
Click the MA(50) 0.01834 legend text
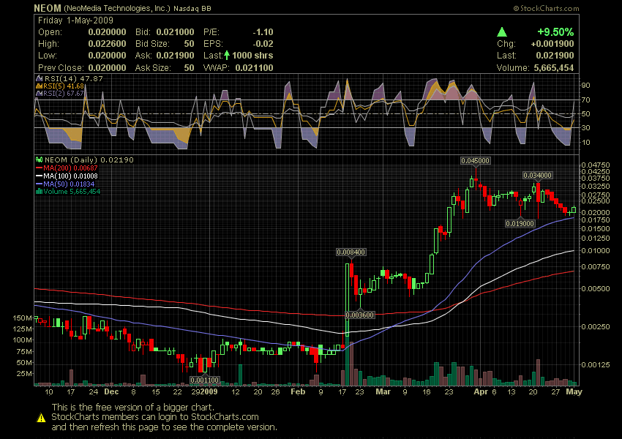(x=69, y=184)
